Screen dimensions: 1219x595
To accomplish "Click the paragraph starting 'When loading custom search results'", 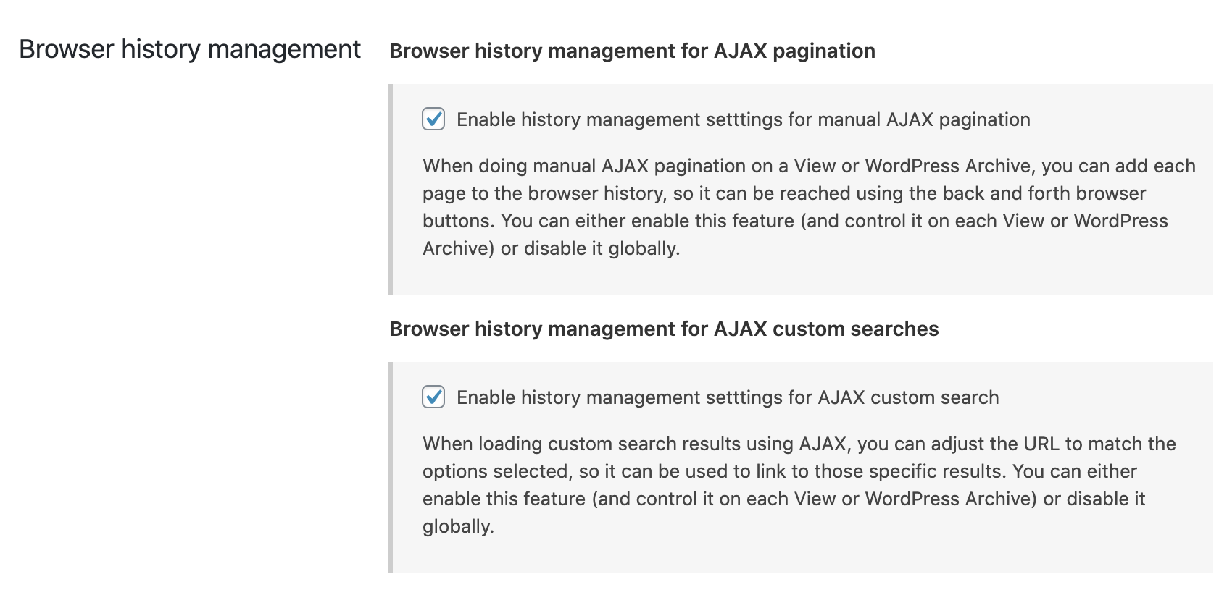I will click(x=799, y=485).
